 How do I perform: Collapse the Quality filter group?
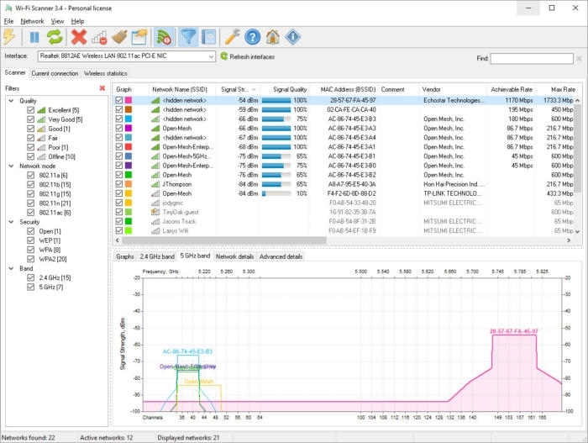[12, 101]
